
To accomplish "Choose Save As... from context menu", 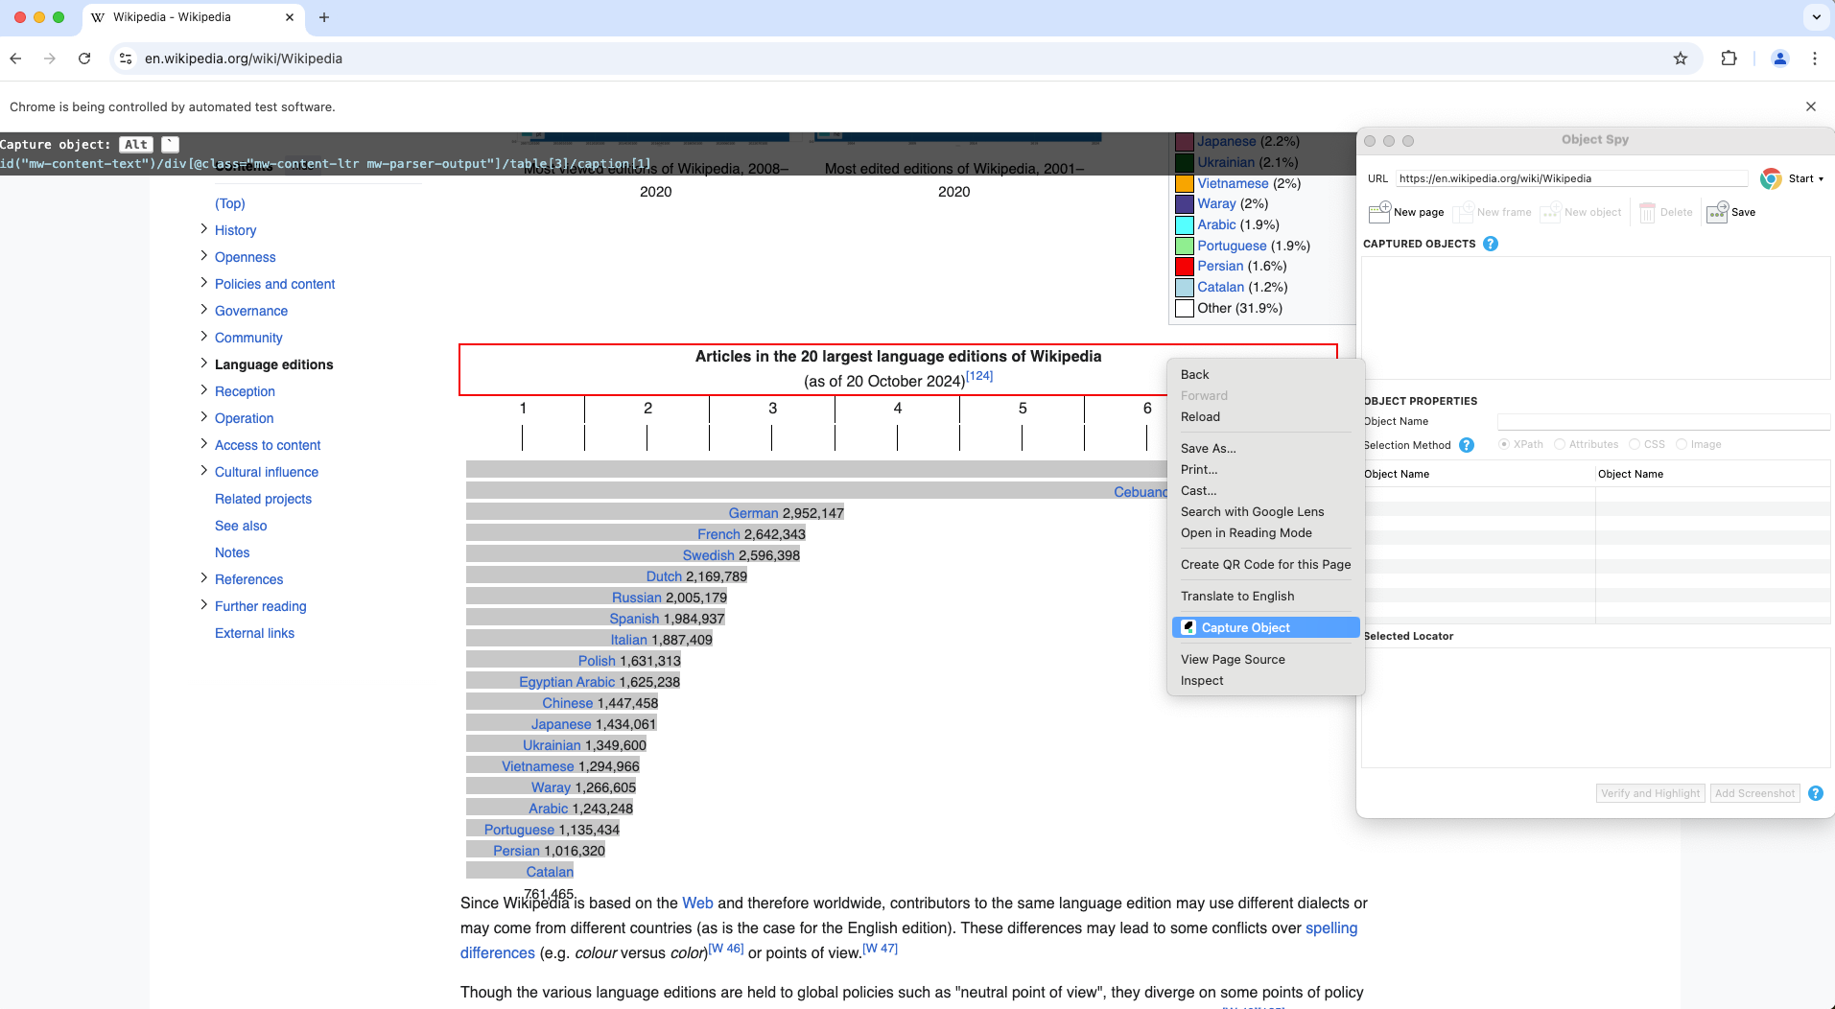I will 1265,448.
